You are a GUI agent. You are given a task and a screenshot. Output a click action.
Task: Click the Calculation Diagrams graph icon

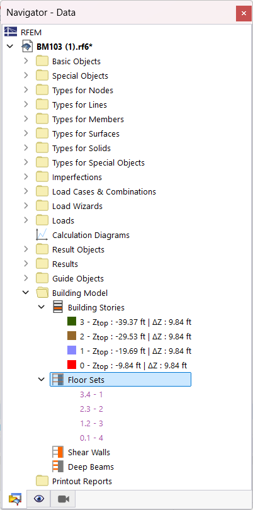click(x=42, y=235)
